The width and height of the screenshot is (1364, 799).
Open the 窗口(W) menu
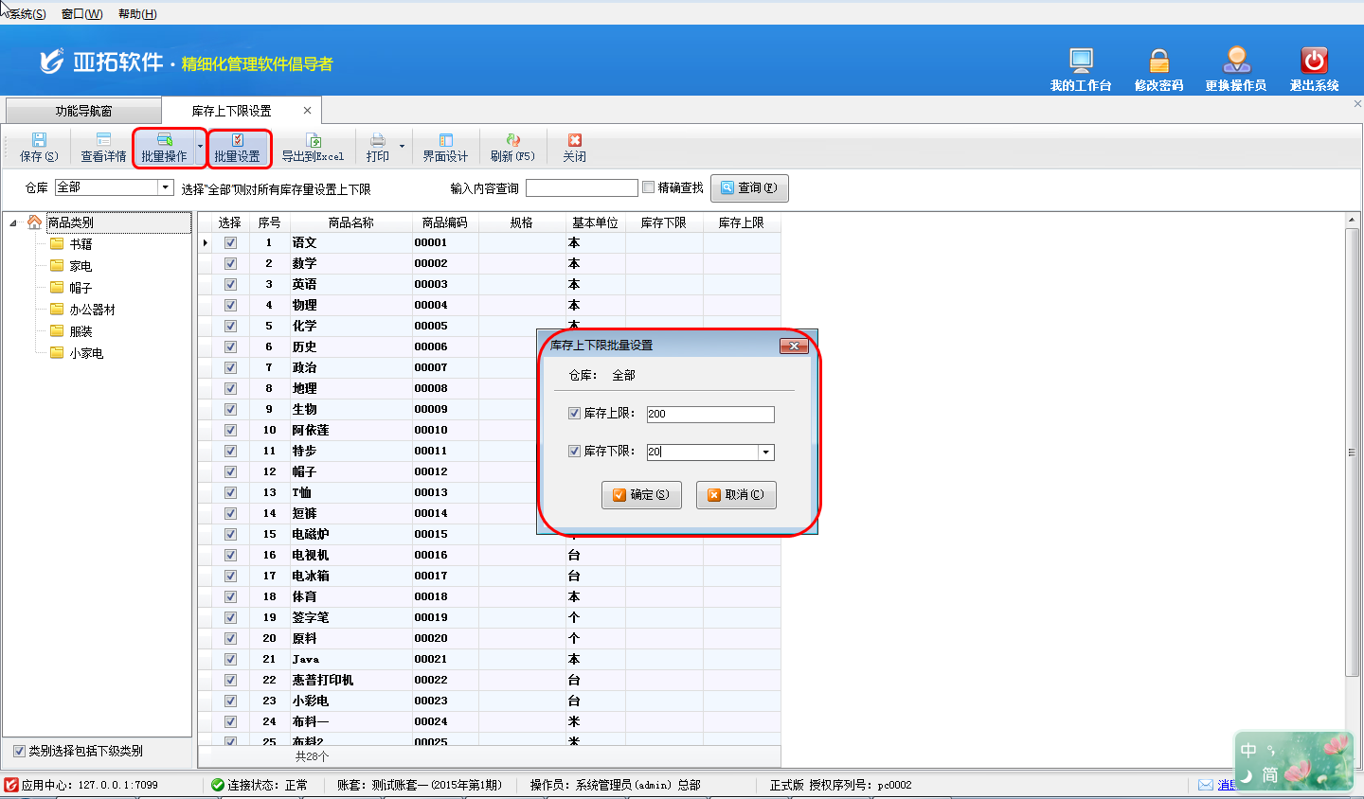81,13
